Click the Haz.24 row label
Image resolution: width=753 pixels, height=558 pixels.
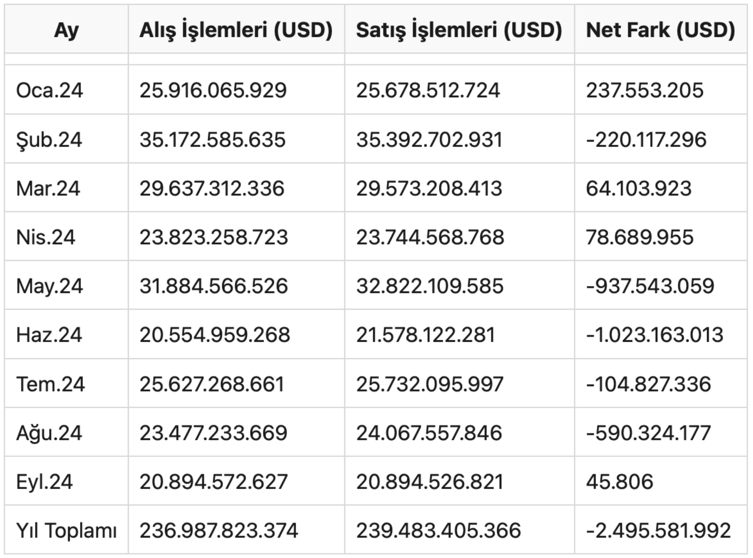49,335
